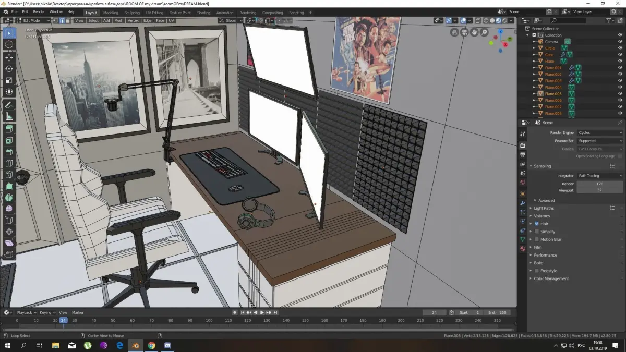The width and height of the screenshot is (626, 352).
Task: Click the pan view hand icon
Action: [x=474, y=32]
